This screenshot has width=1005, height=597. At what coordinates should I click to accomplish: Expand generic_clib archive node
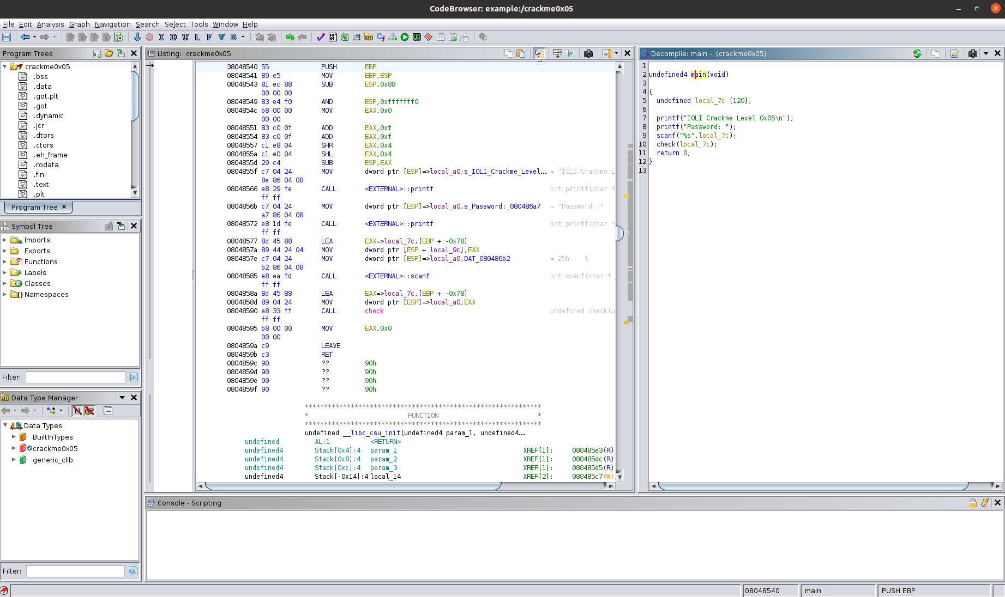coord(14,460)
